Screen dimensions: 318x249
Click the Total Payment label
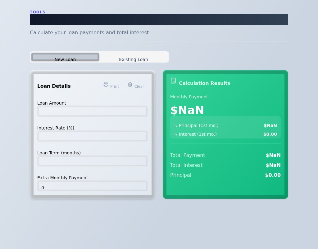pyautogui.click(x=188, y=155)
